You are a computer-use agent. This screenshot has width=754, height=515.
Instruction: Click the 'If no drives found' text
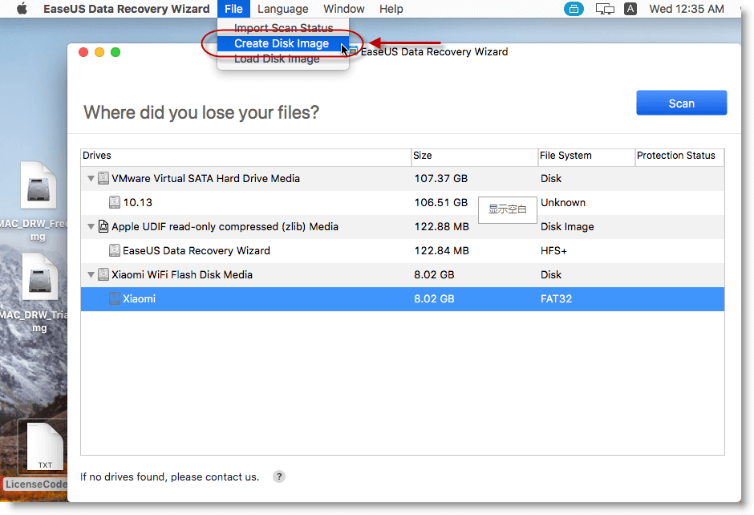point(170,477)
